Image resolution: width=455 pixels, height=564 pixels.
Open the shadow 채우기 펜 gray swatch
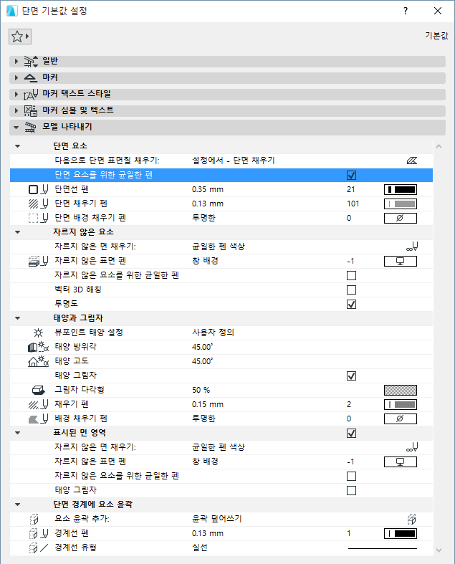pos(401,404)
